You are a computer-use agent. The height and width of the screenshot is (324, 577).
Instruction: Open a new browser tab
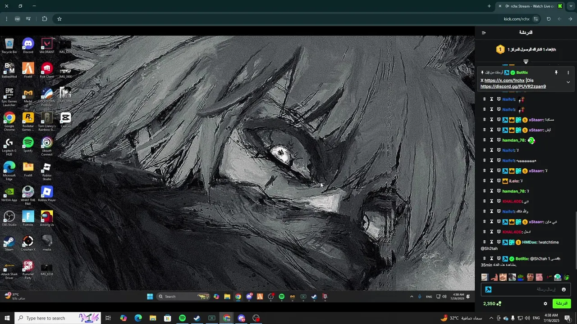[489, 6]
